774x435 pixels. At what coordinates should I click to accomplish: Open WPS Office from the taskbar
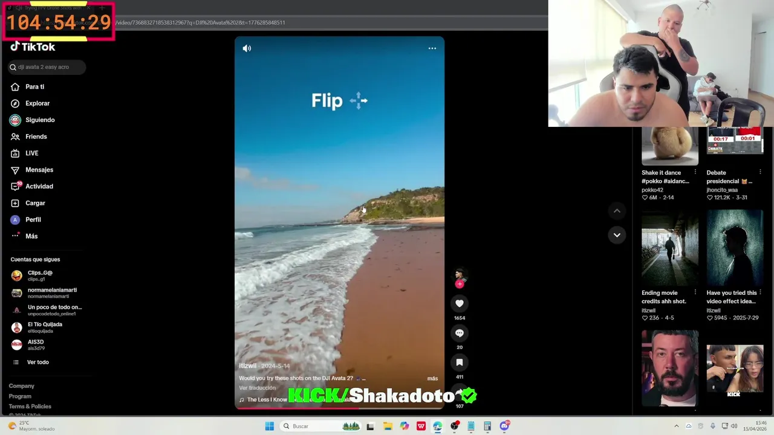(x=421, y=426)
